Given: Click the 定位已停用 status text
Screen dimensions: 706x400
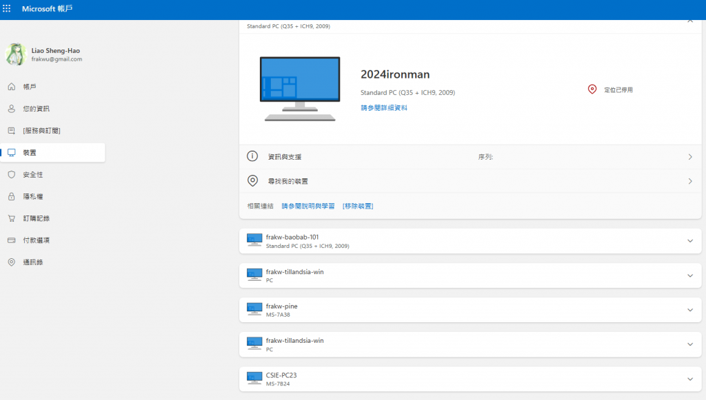Looking at the screenshot, I should click(618, 90).
